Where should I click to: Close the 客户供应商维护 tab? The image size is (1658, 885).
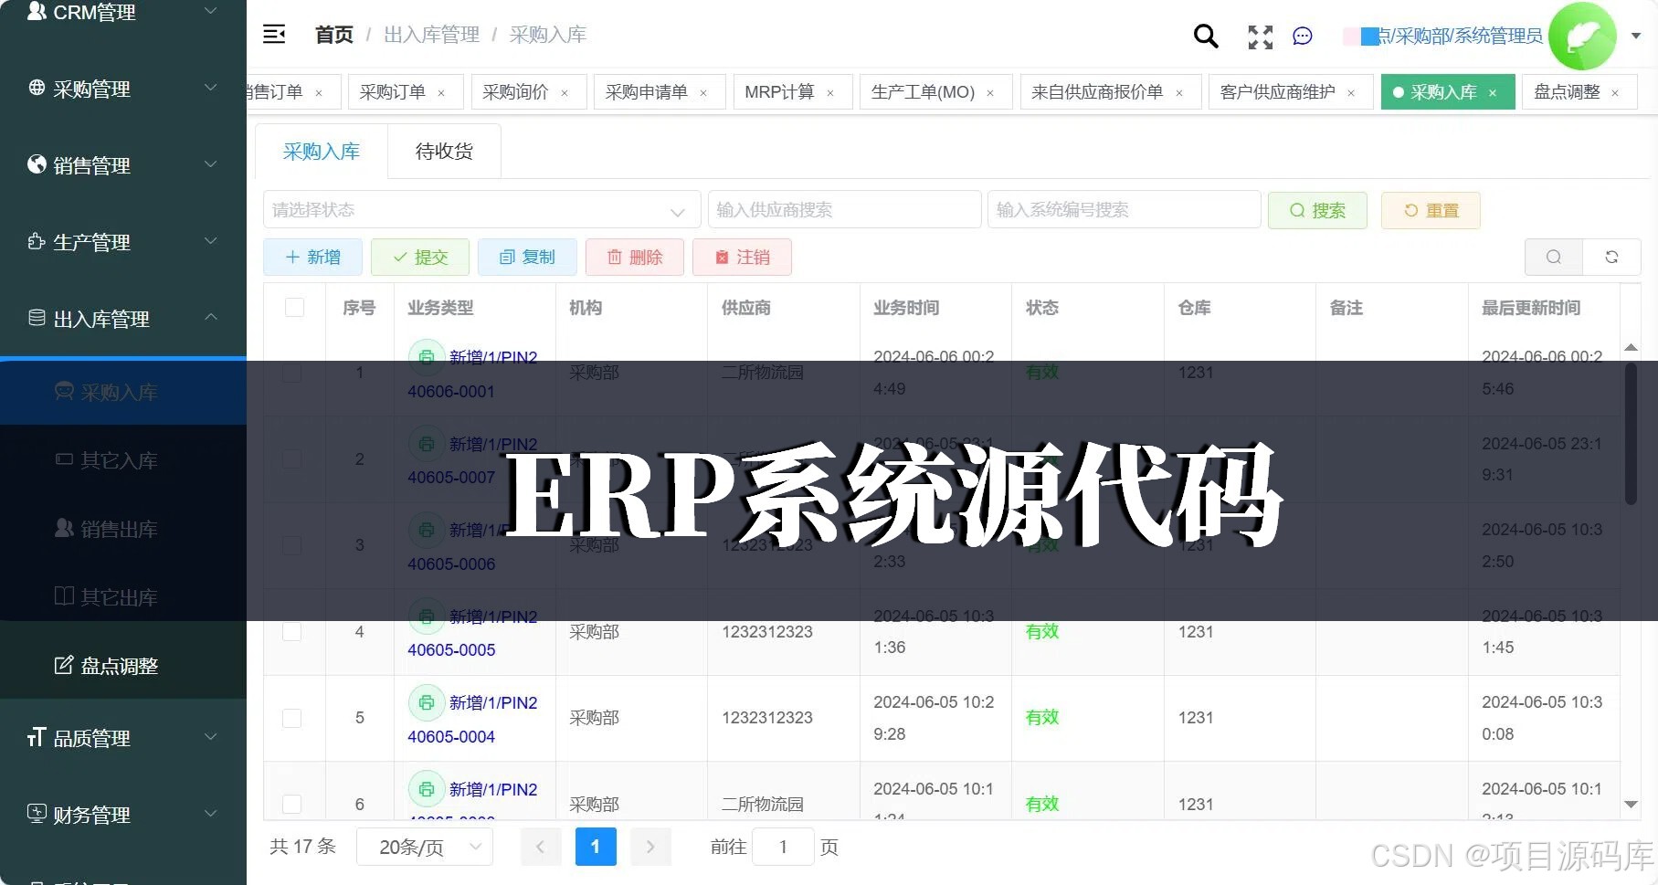click(x=1351, y=93)
